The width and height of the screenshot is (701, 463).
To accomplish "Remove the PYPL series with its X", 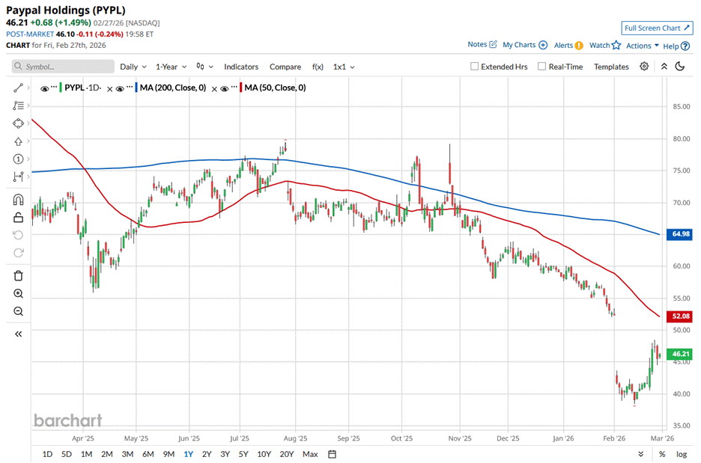I will (x=109, y=89).
